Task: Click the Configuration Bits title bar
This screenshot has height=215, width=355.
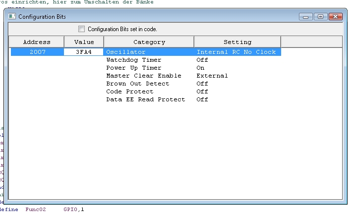Action: point(149,16)
